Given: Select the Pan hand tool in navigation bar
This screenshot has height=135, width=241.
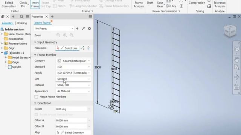Looking at the screenshot, I should coord(237,59).
